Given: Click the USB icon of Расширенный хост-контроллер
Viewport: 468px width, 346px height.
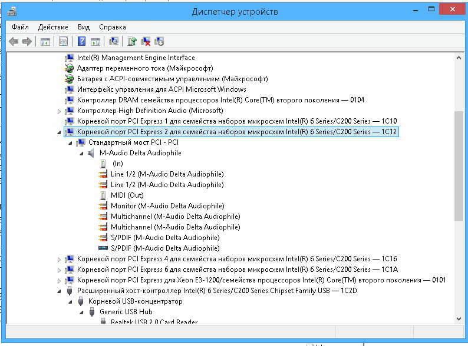Looking at the screenshot, I should coord(70,291).
